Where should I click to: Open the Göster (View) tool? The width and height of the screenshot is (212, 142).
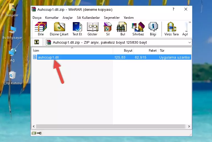(92, 29)
